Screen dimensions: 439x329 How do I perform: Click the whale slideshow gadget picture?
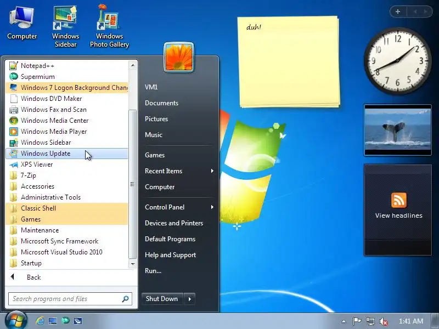[397, 130]
